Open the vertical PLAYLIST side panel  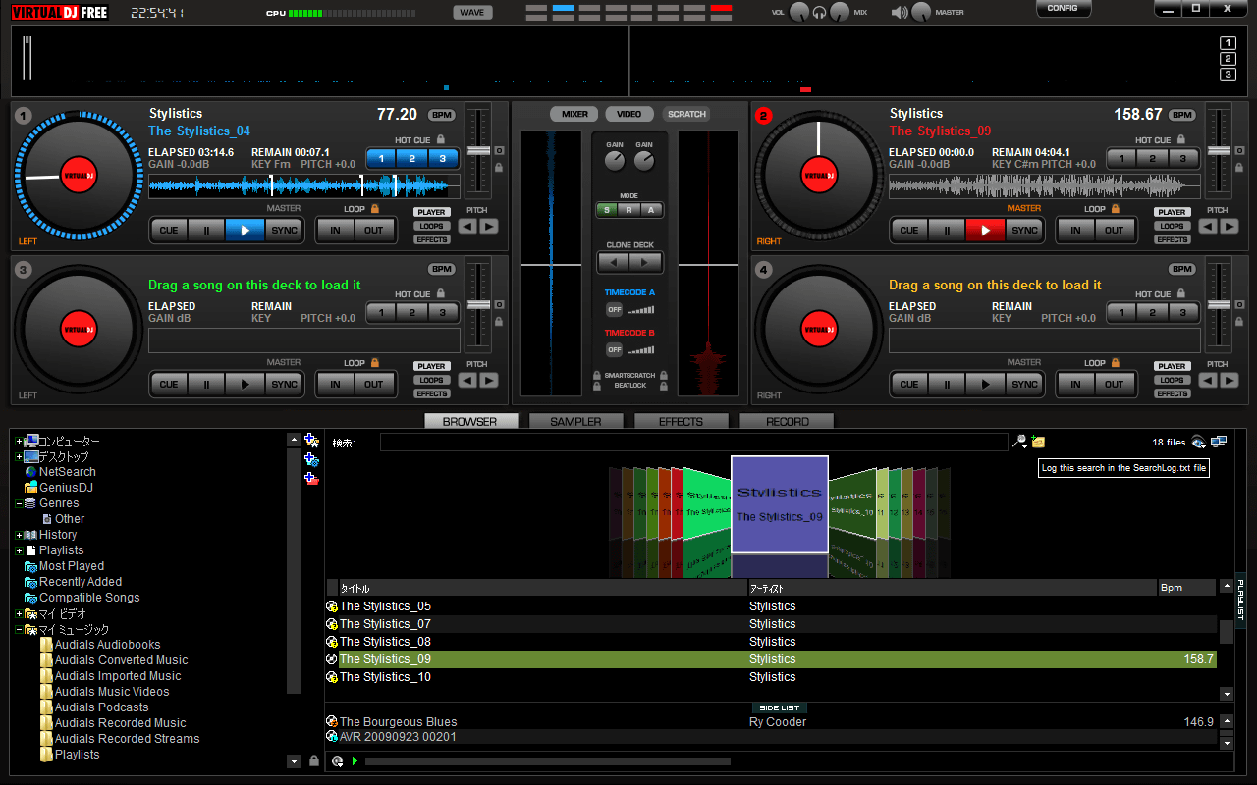(1240, 600)
